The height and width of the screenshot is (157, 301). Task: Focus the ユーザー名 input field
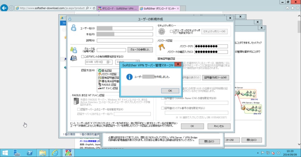(x=125, y=28)
